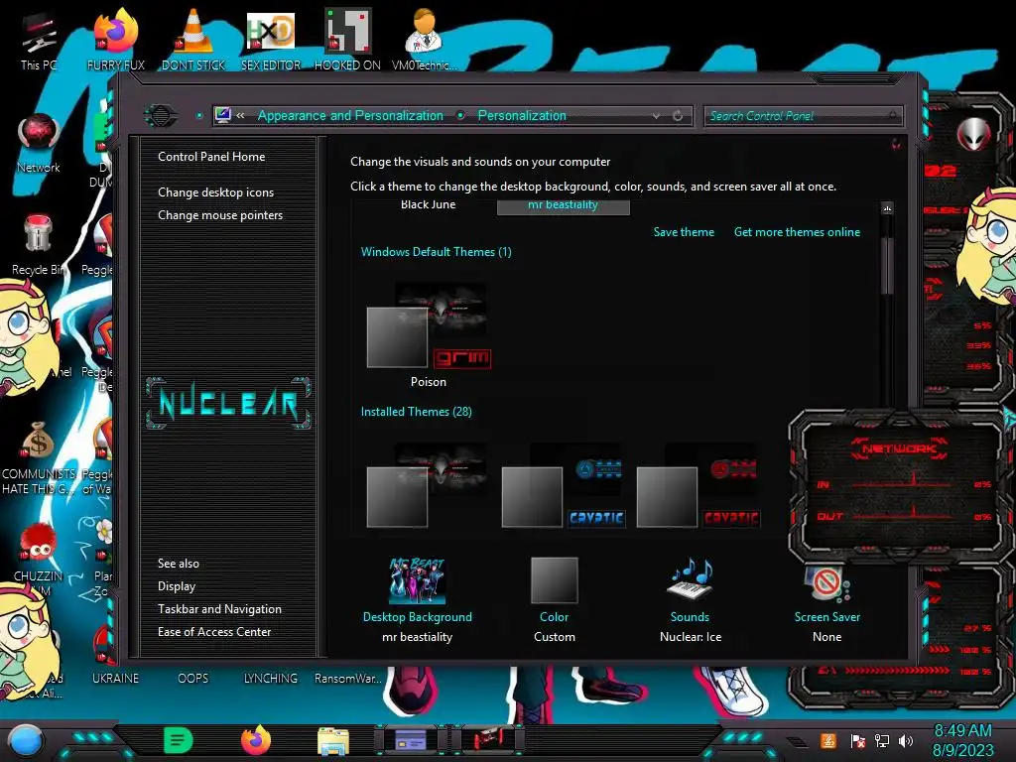Refresh the Personalization page
The width and height of the screenshot is (1016, 762).
678,115
